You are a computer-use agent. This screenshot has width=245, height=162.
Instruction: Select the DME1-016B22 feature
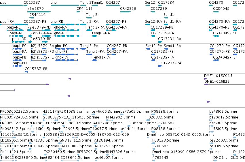(x=225, y=84)
